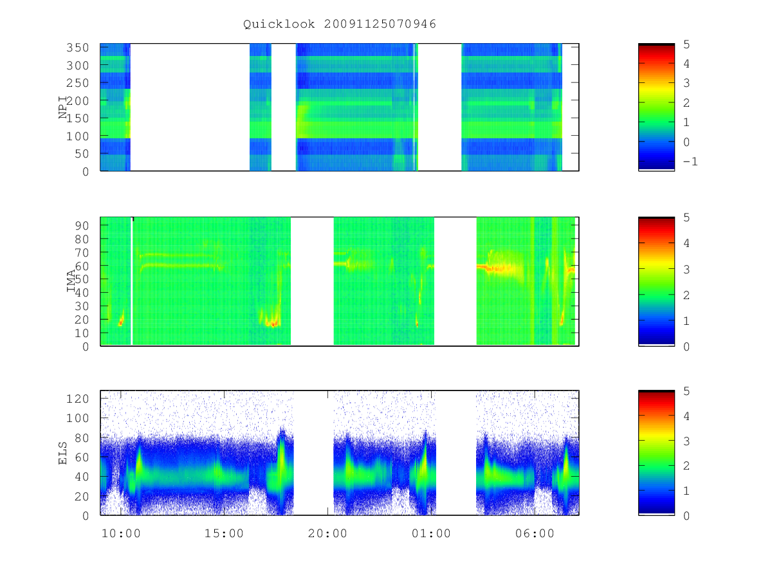Click the Quicklook 20091125070946 title
Viewport: 772px width, 579px height.
[x=340, y=24]
